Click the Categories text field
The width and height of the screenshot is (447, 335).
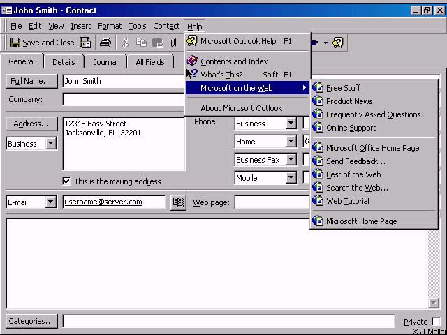pyautogui.click(x=228, y=321)
